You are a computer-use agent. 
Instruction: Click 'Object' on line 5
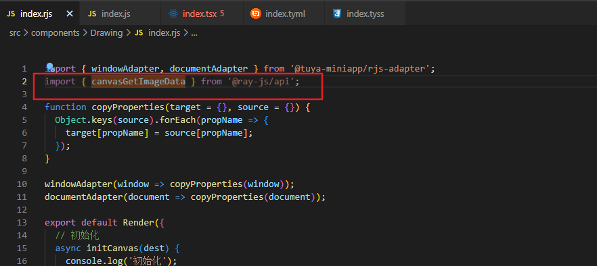[x=71, y=120]
